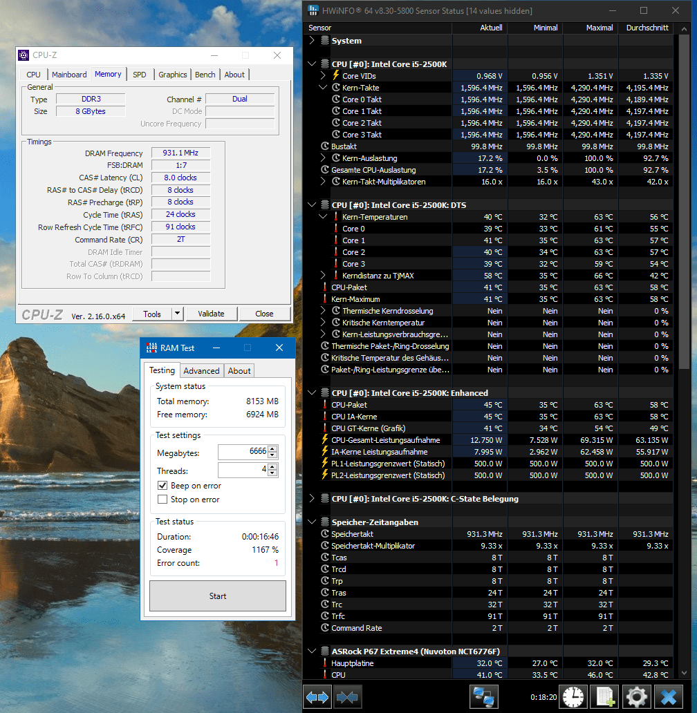This screenshot has height=713, width=697.
Task: Open the Mainboard tab in CPU-Z
Action: click(x=69, y=75)
